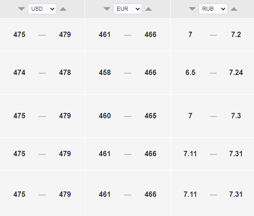Click the up triangle beside EUR
Viewport: 254px width, 216px height.
click(x=148, y=9)
